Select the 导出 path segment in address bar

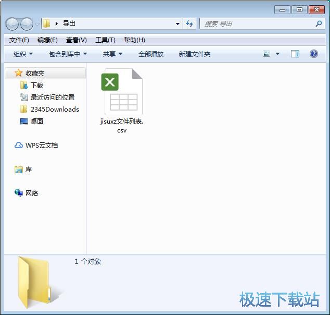(x=69, y=23)
